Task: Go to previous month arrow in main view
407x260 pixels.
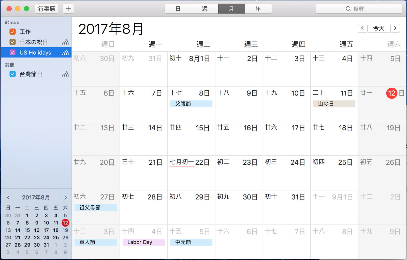Action: point(362,28)
